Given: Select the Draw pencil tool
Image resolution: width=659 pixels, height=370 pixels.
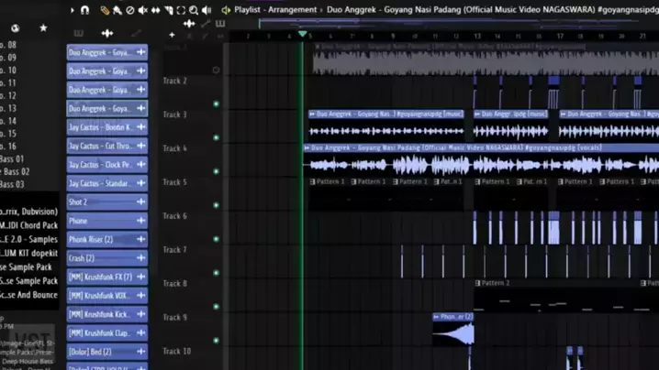Looking at the screenshot, I should 105,10.
